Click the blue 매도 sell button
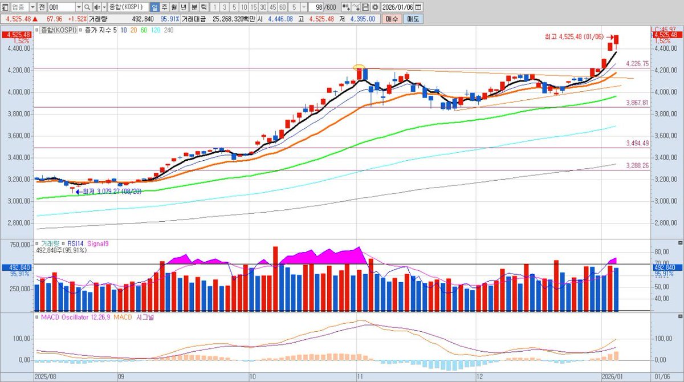The height and width of the screenshot is (382, 684). (x=413, y=19)
